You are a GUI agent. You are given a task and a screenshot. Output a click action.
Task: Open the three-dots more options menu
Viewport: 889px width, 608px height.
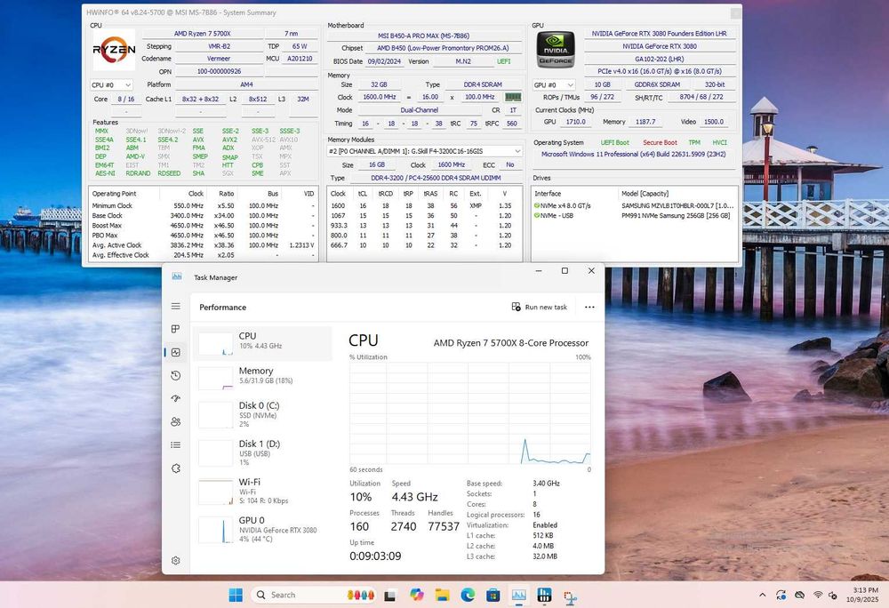point(589,308)
